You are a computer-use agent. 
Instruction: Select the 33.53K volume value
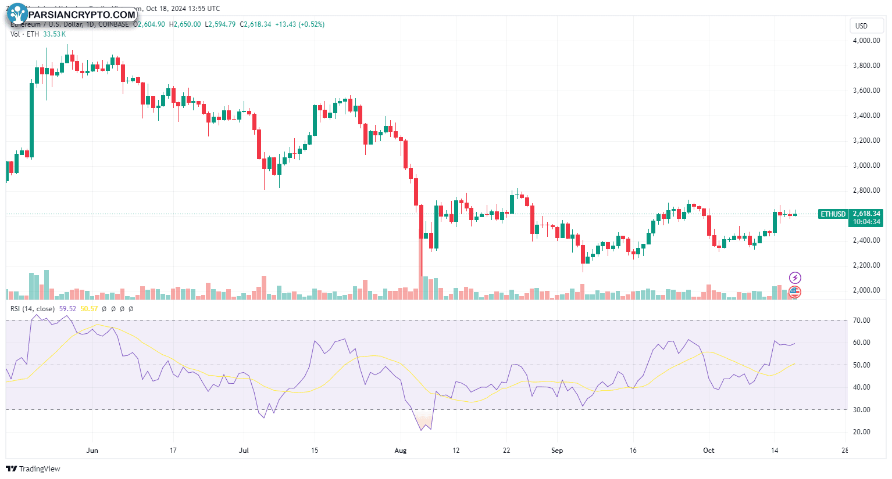coord(54,34)
